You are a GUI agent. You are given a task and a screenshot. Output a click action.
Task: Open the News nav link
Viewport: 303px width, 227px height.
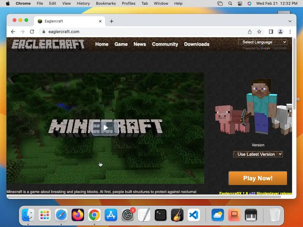tap(140, 44)
